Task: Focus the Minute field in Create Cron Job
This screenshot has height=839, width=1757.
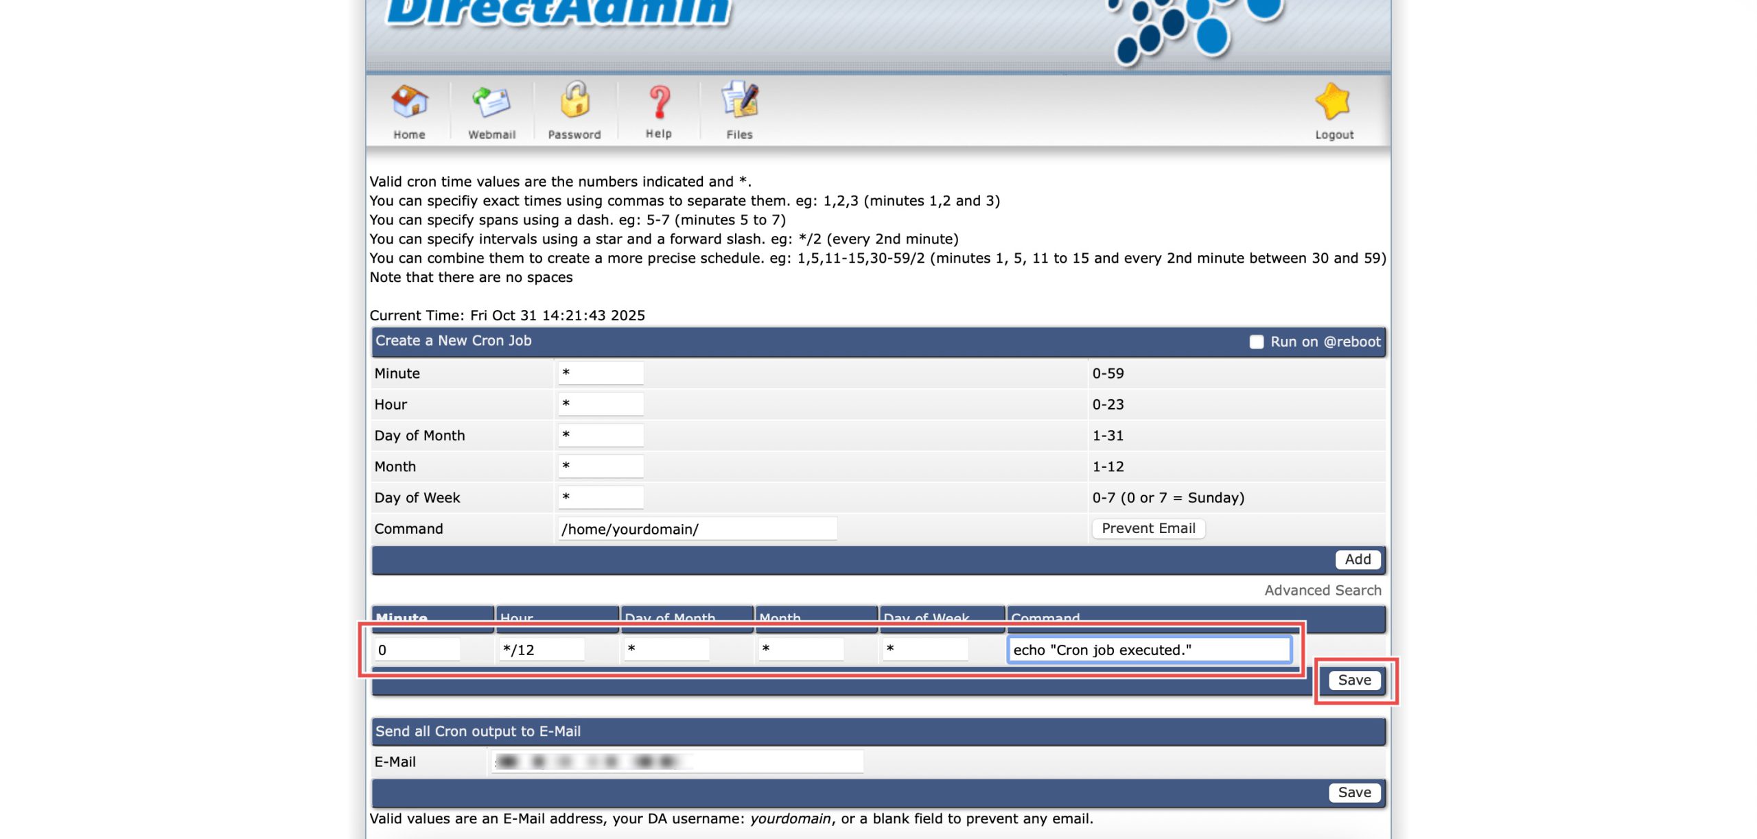Action: 601,373
